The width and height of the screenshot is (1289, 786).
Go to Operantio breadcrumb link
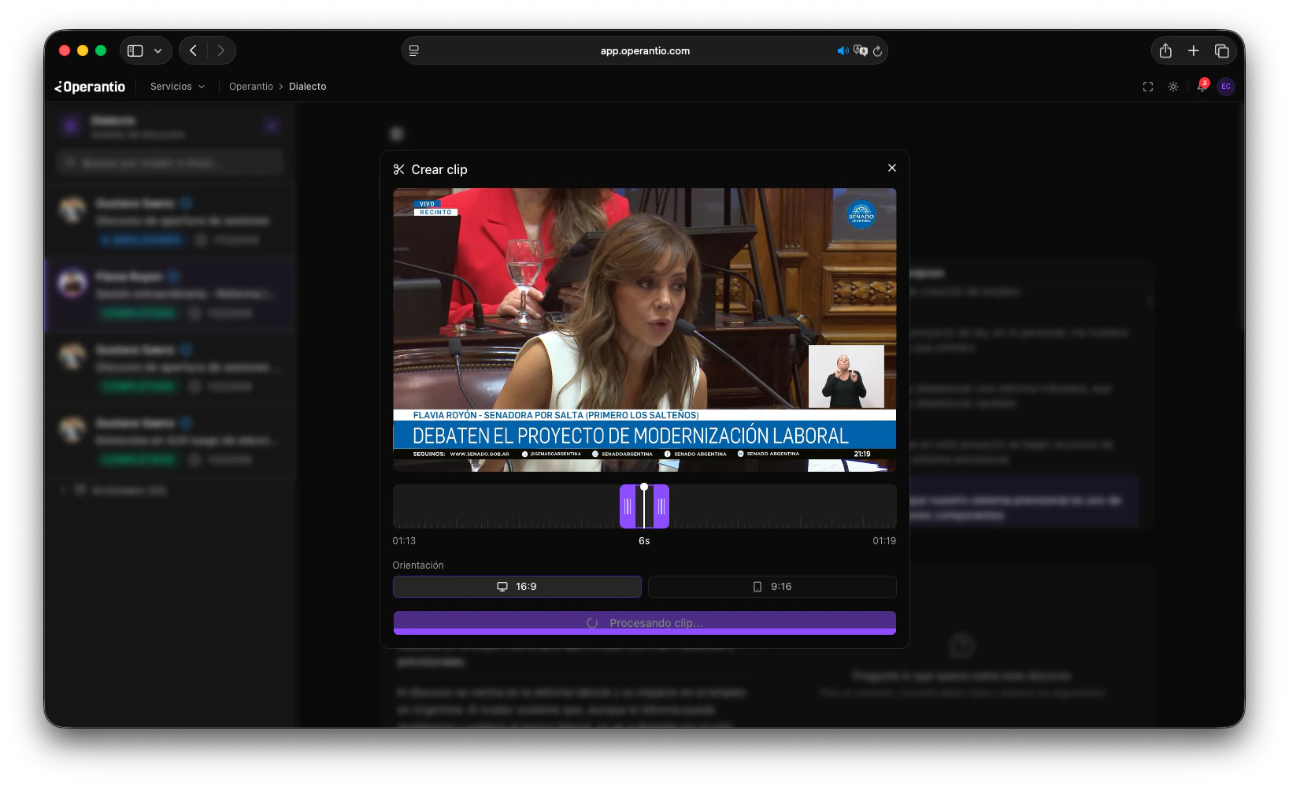click(250, 87)
